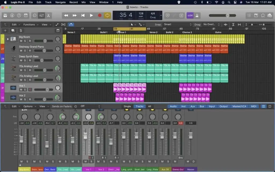Open the LCD display mode arrow
Screen dimensions: 275x172
pos(161,15)
